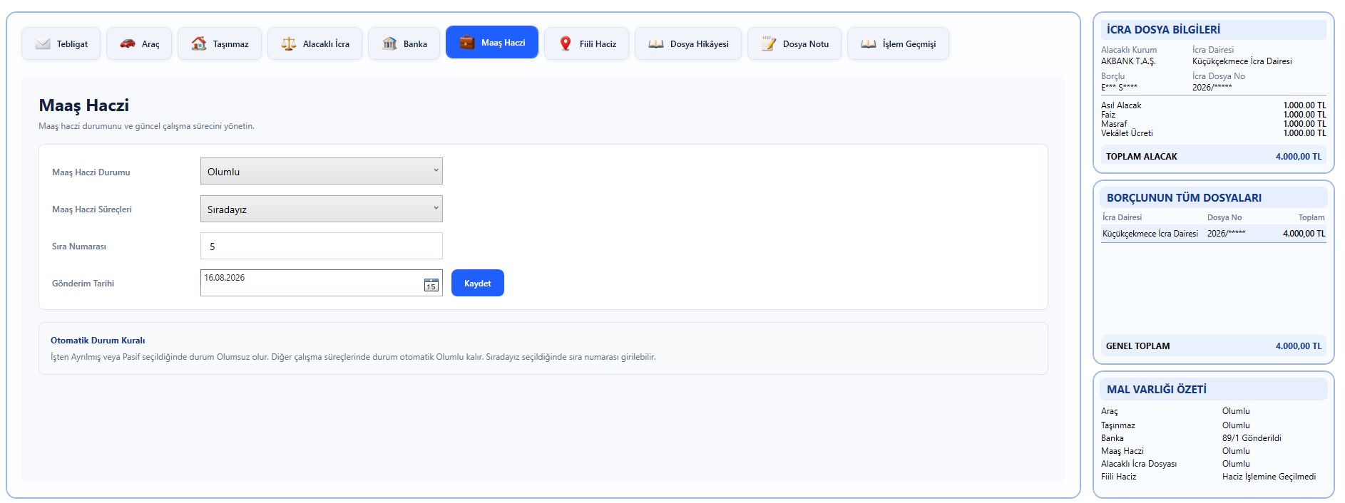Click the '89/1 Gönderildi' Banka status
1345x503 pixels.
click(x=1252, y=438)
